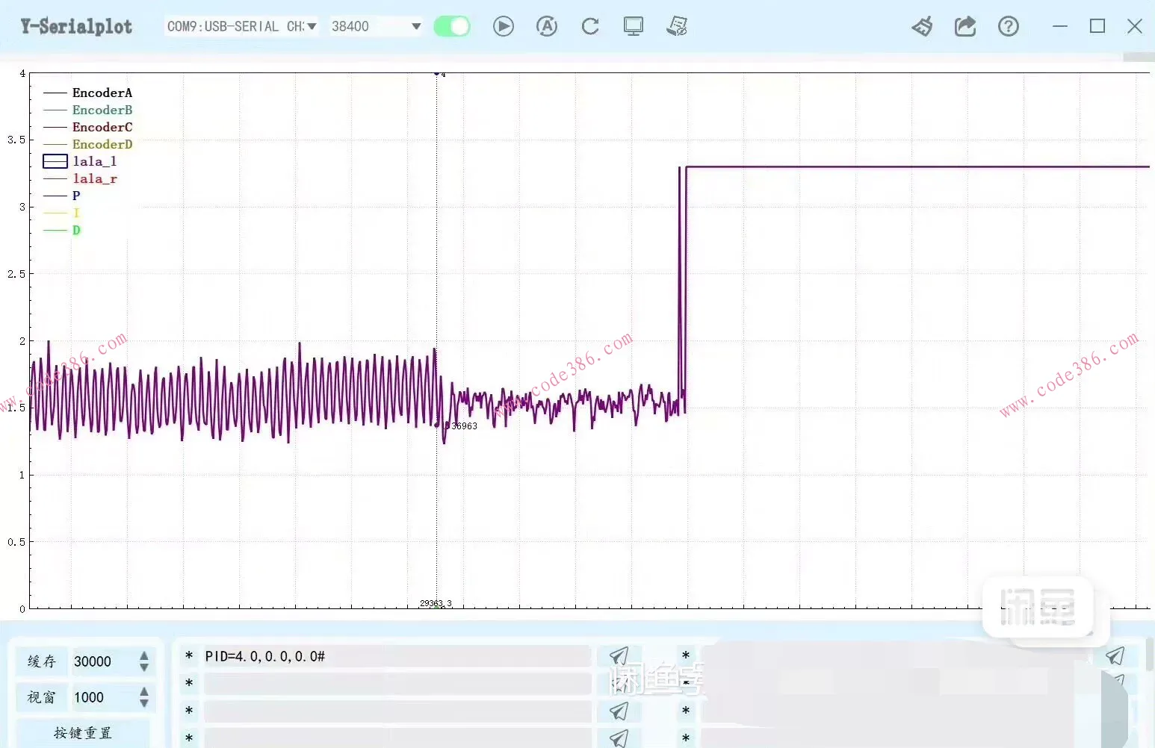Expand the 38400 baud rate dropdown
1155x748 pixels.
tap(376, 27)
